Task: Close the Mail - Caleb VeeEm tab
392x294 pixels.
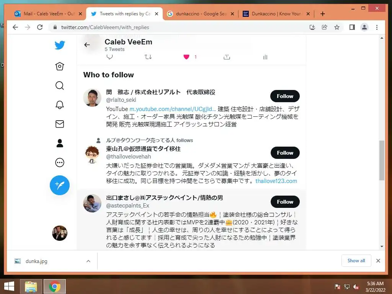Action: [80, 14]
